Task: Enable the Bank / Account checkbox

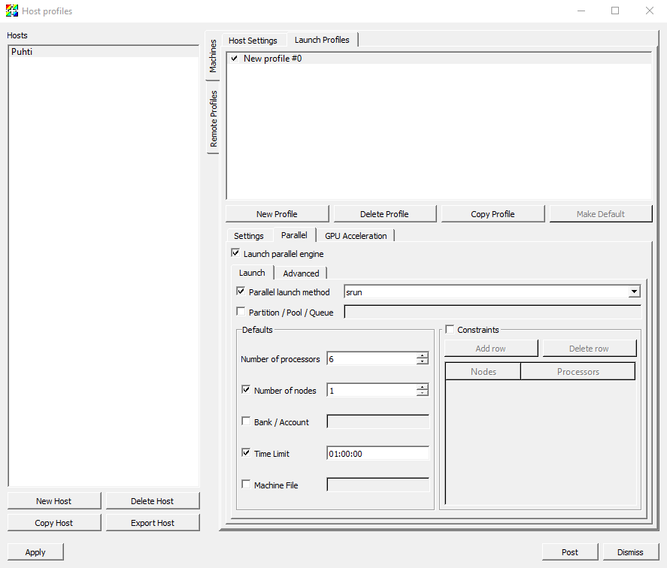Action: 246,421
